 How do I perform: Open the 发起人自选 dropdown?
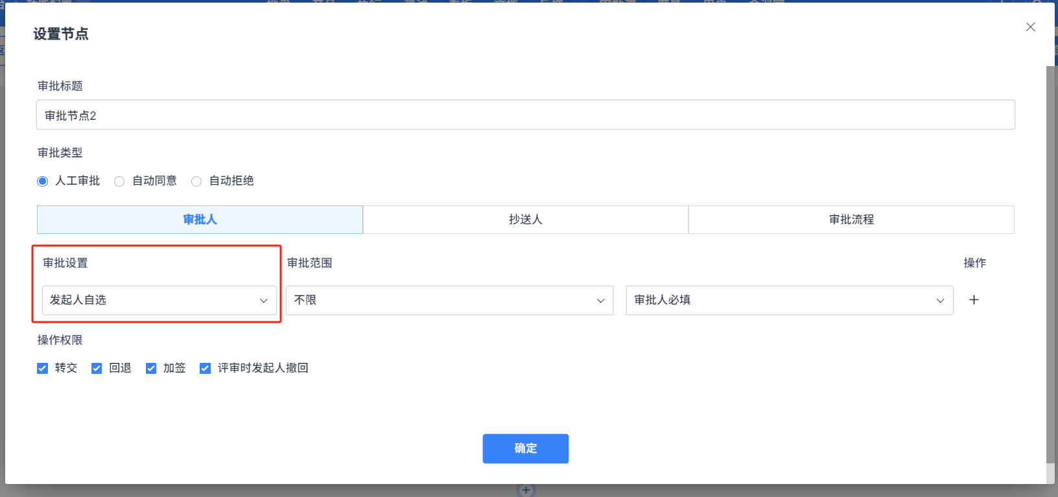(159, 300)
